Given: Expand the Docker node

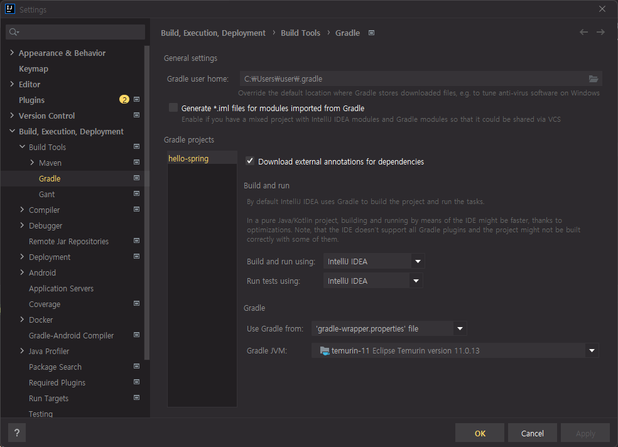Looking at the screenshot, I should click(22, 320).
